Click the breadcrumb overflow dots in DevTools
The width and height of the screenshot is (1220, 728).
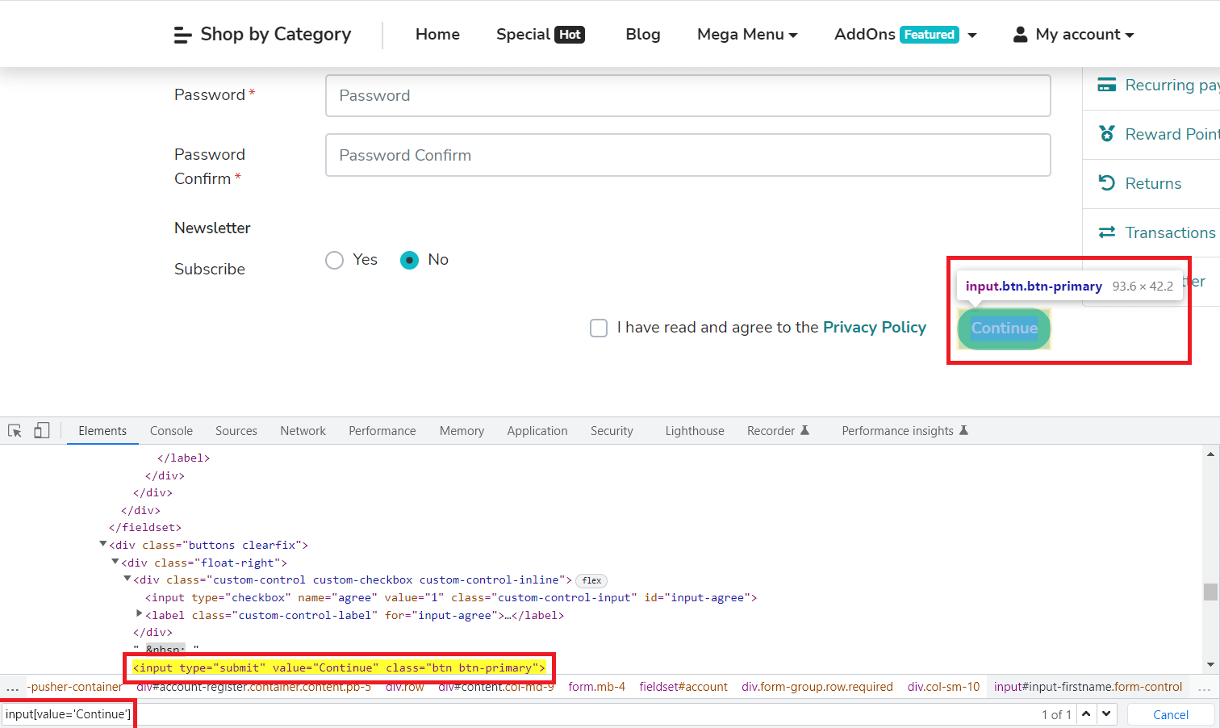tap(14, 687)
